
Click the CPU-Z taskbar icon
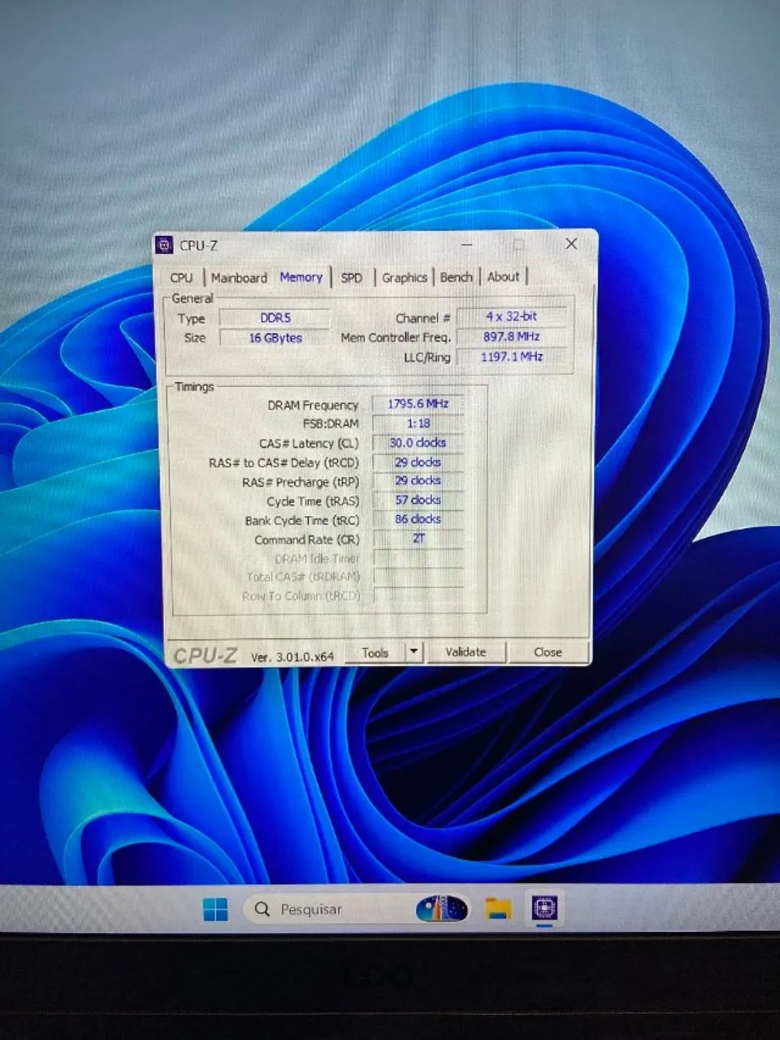click(x=544, y=908)
